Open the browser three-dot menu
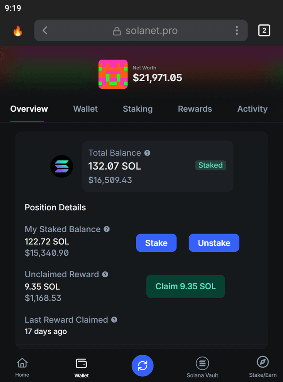The width and height of the screenshot is (283, 382). pos(237,30)
